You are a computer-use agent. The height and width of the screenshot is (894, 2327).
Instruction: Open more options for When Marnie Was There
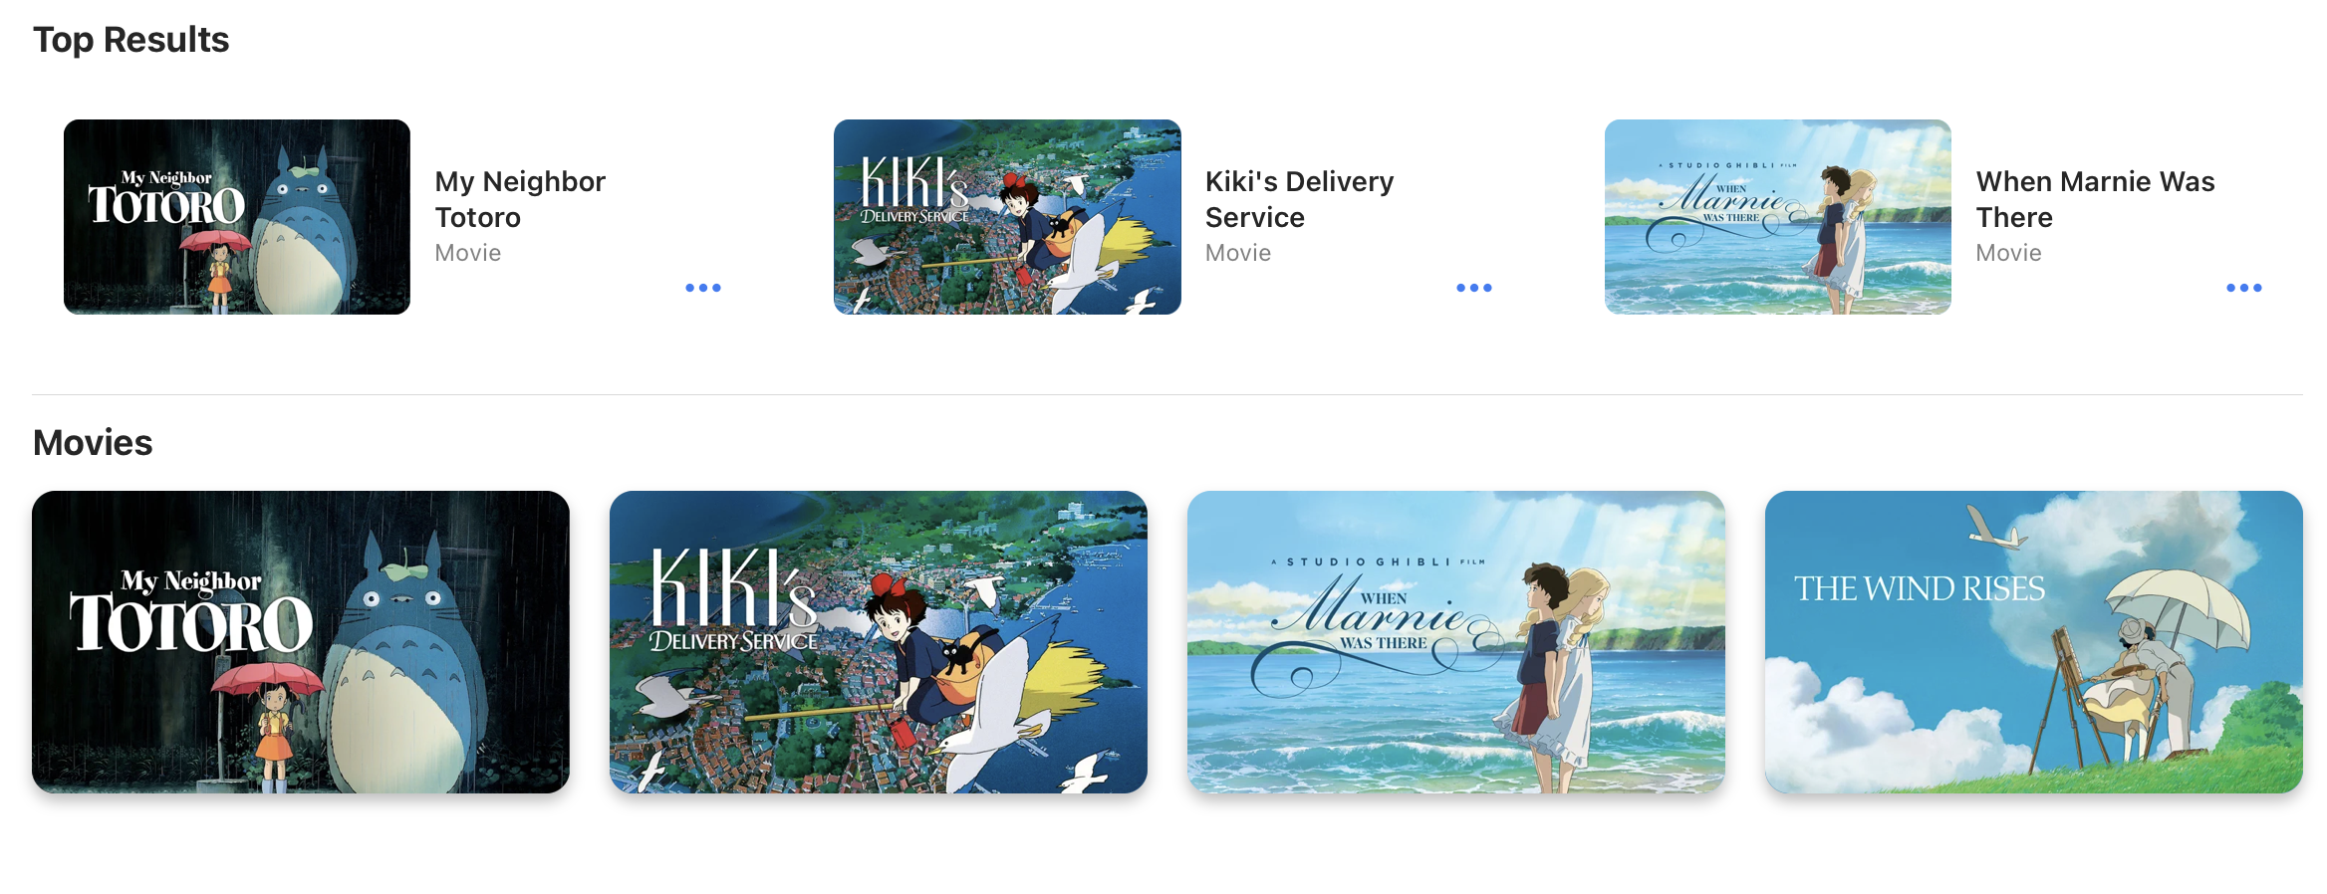coord(2243,288)
